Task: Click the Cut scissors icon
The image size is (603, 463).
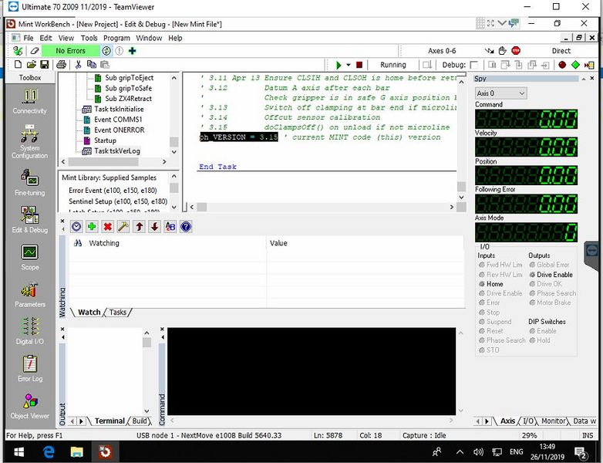Action: [78, 65]
